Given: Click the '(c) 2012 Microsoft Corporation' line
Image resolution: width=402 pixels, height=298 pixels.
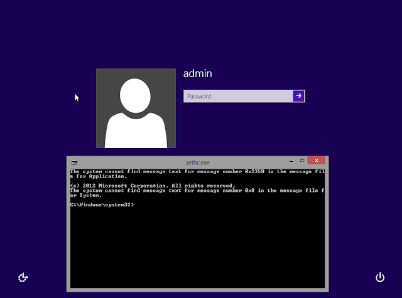Looking at the screenshot, I should 153,186.
